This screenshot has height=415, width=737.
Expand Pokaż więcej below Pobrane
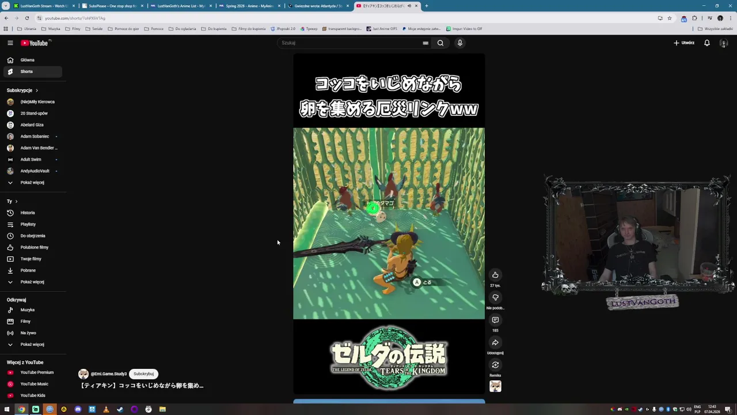32,282
